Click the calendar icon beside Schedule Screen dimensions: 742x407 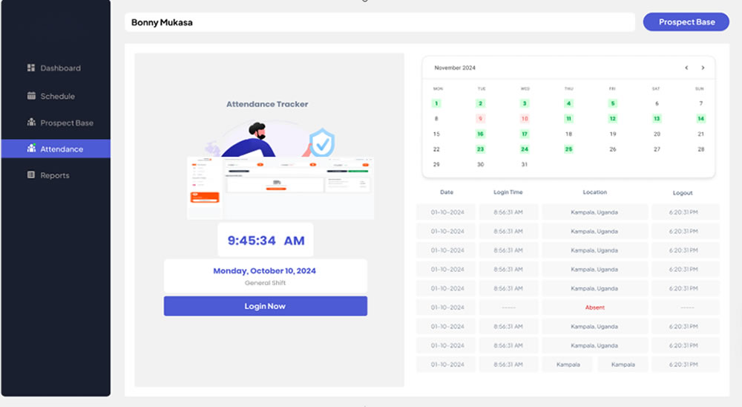[x=31, y=96]
